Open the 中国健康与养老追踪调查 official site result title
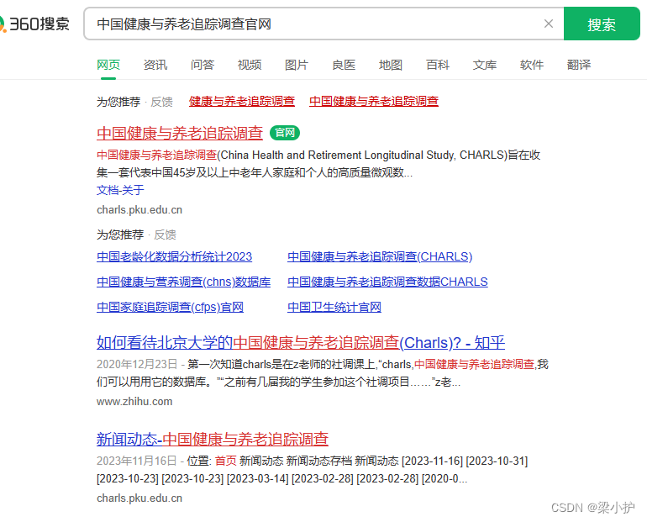The width and height of the screenshot is (647, 522). point(180,133)
